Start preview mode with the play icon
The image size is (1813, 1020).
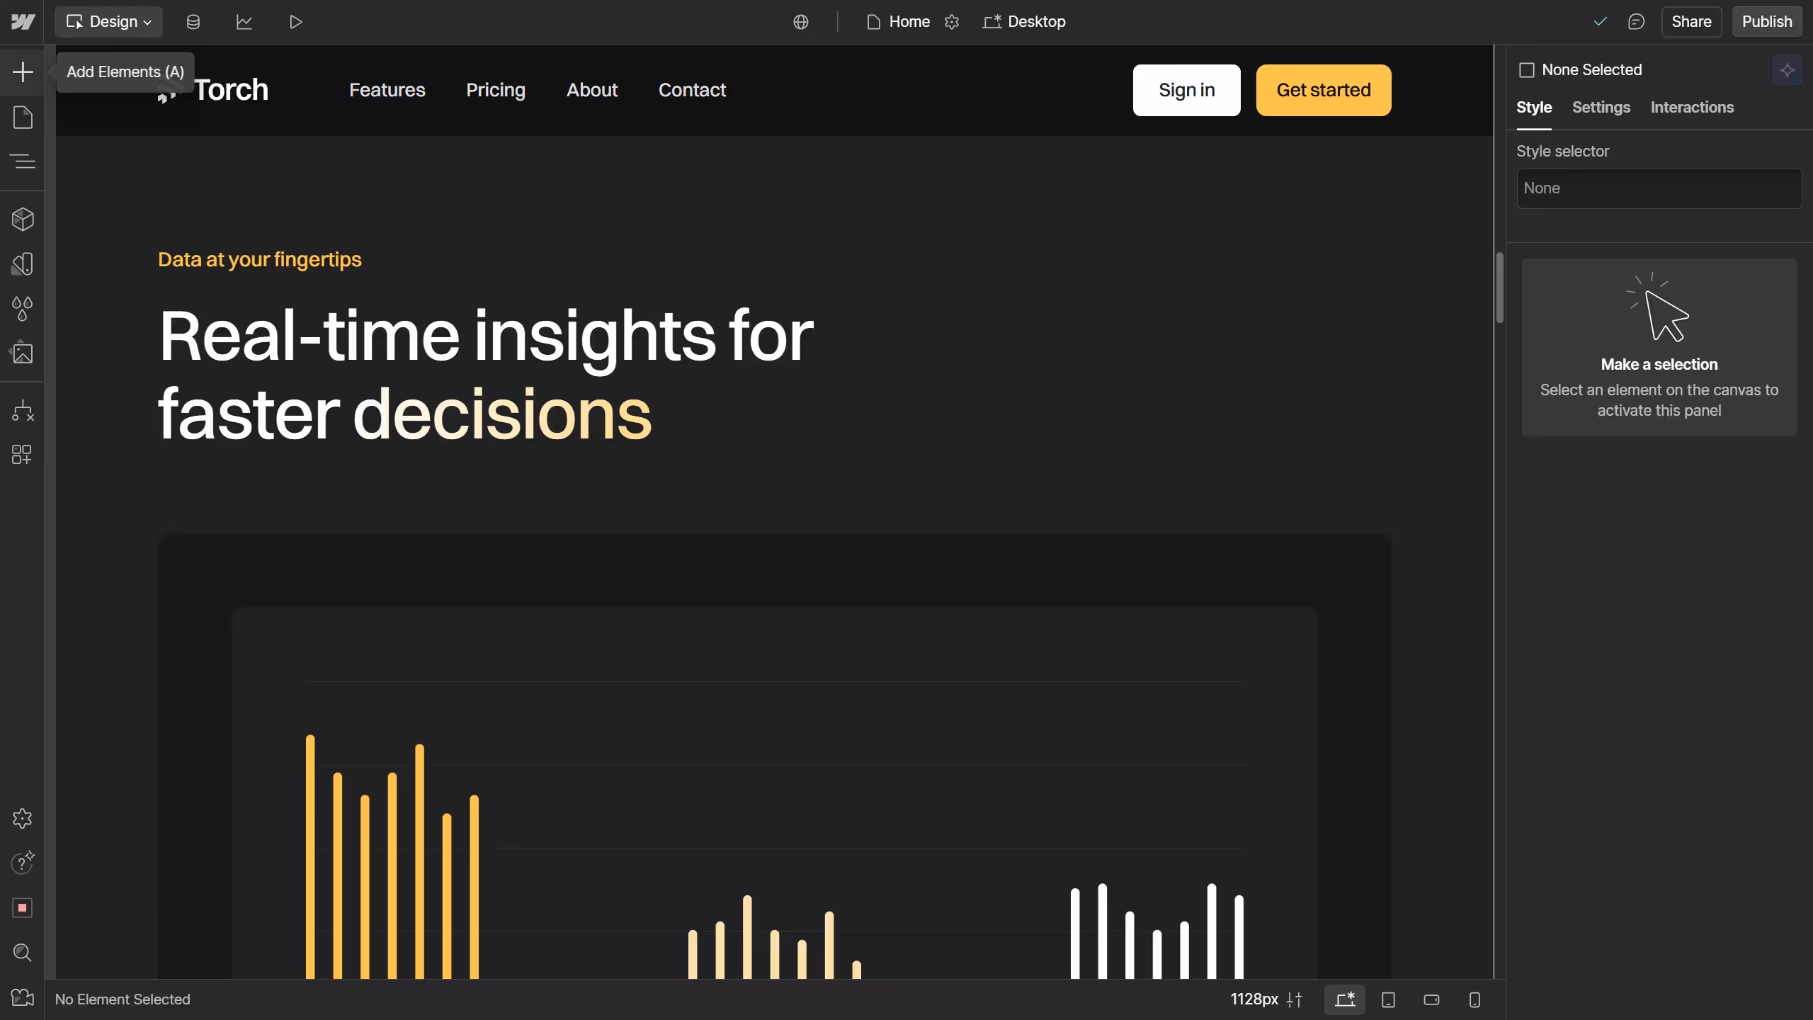point(295,21)
